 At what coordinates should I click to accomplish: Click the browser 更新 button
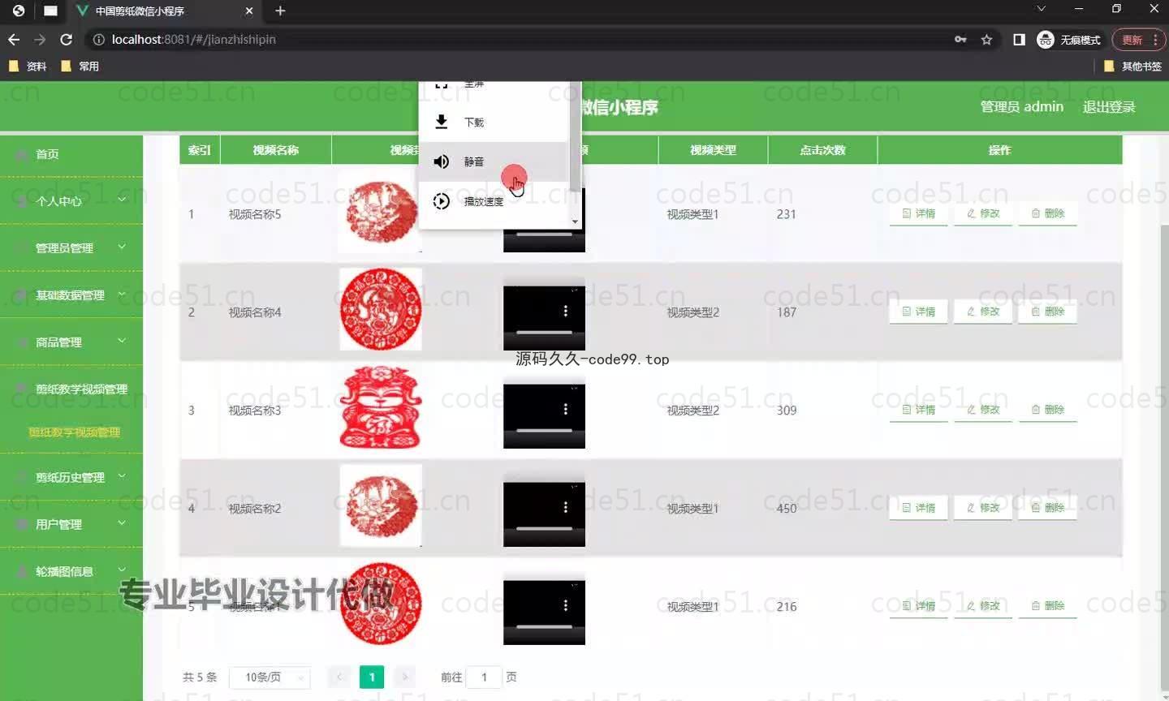1139,39
